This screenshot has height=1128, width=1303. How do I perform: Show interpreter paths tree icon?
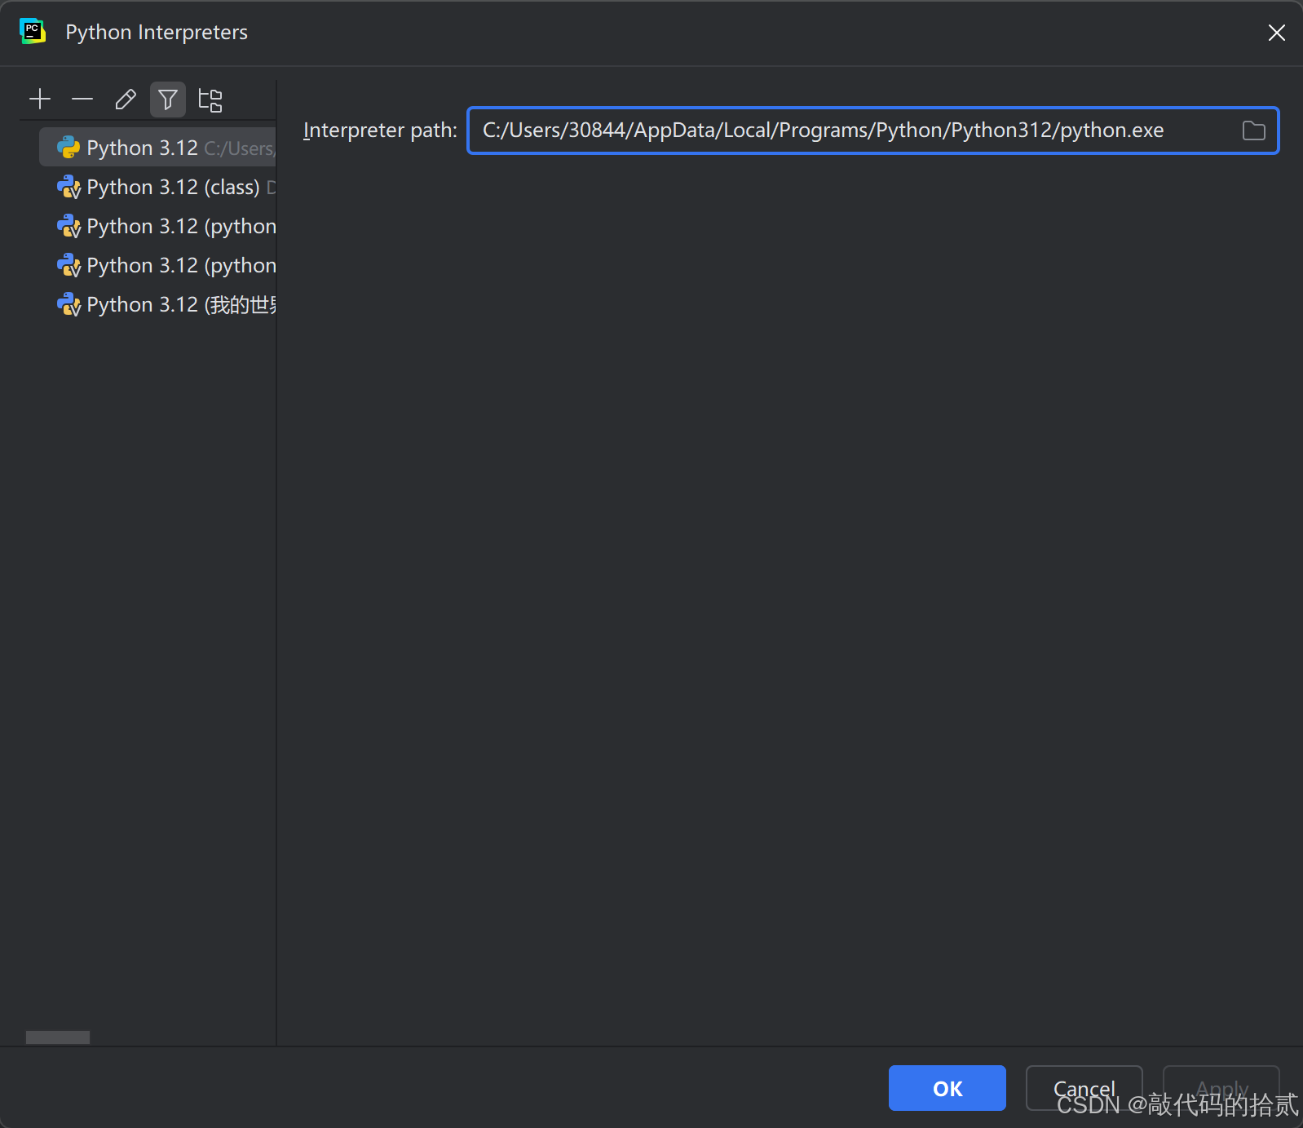click(x=210, y=100)
